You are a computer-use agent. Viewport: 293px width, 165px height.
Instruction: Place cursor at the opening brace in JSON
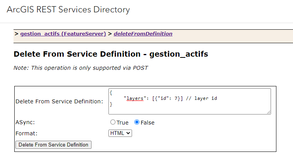(x=111, y=93)
